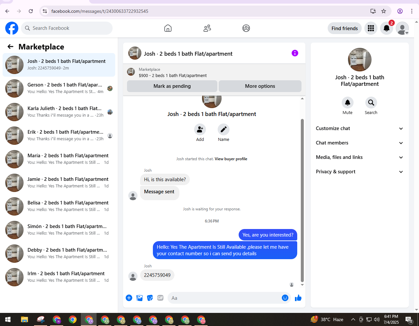The height and width of the screenshot is (326, 419).
Task: Expand the Customize chat section
Action: [x=360, y=128]
